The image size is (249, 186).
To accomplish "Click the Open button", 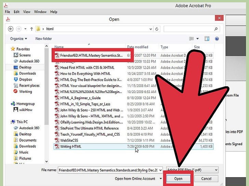I will tap(178, 179).
